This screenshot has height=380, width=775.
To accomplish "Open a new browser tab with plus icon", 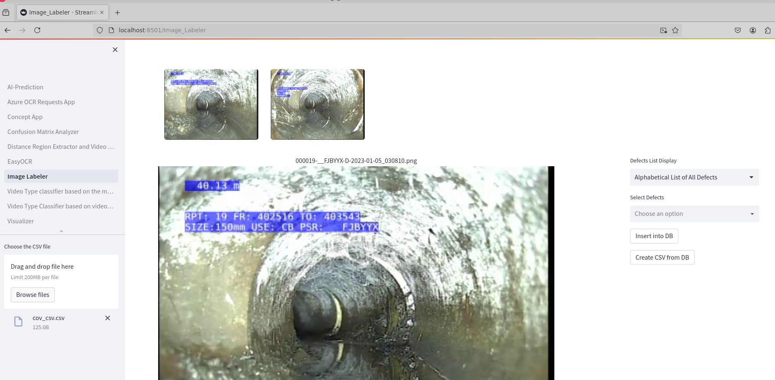I will pyautogui.click(x=118, y=12).
